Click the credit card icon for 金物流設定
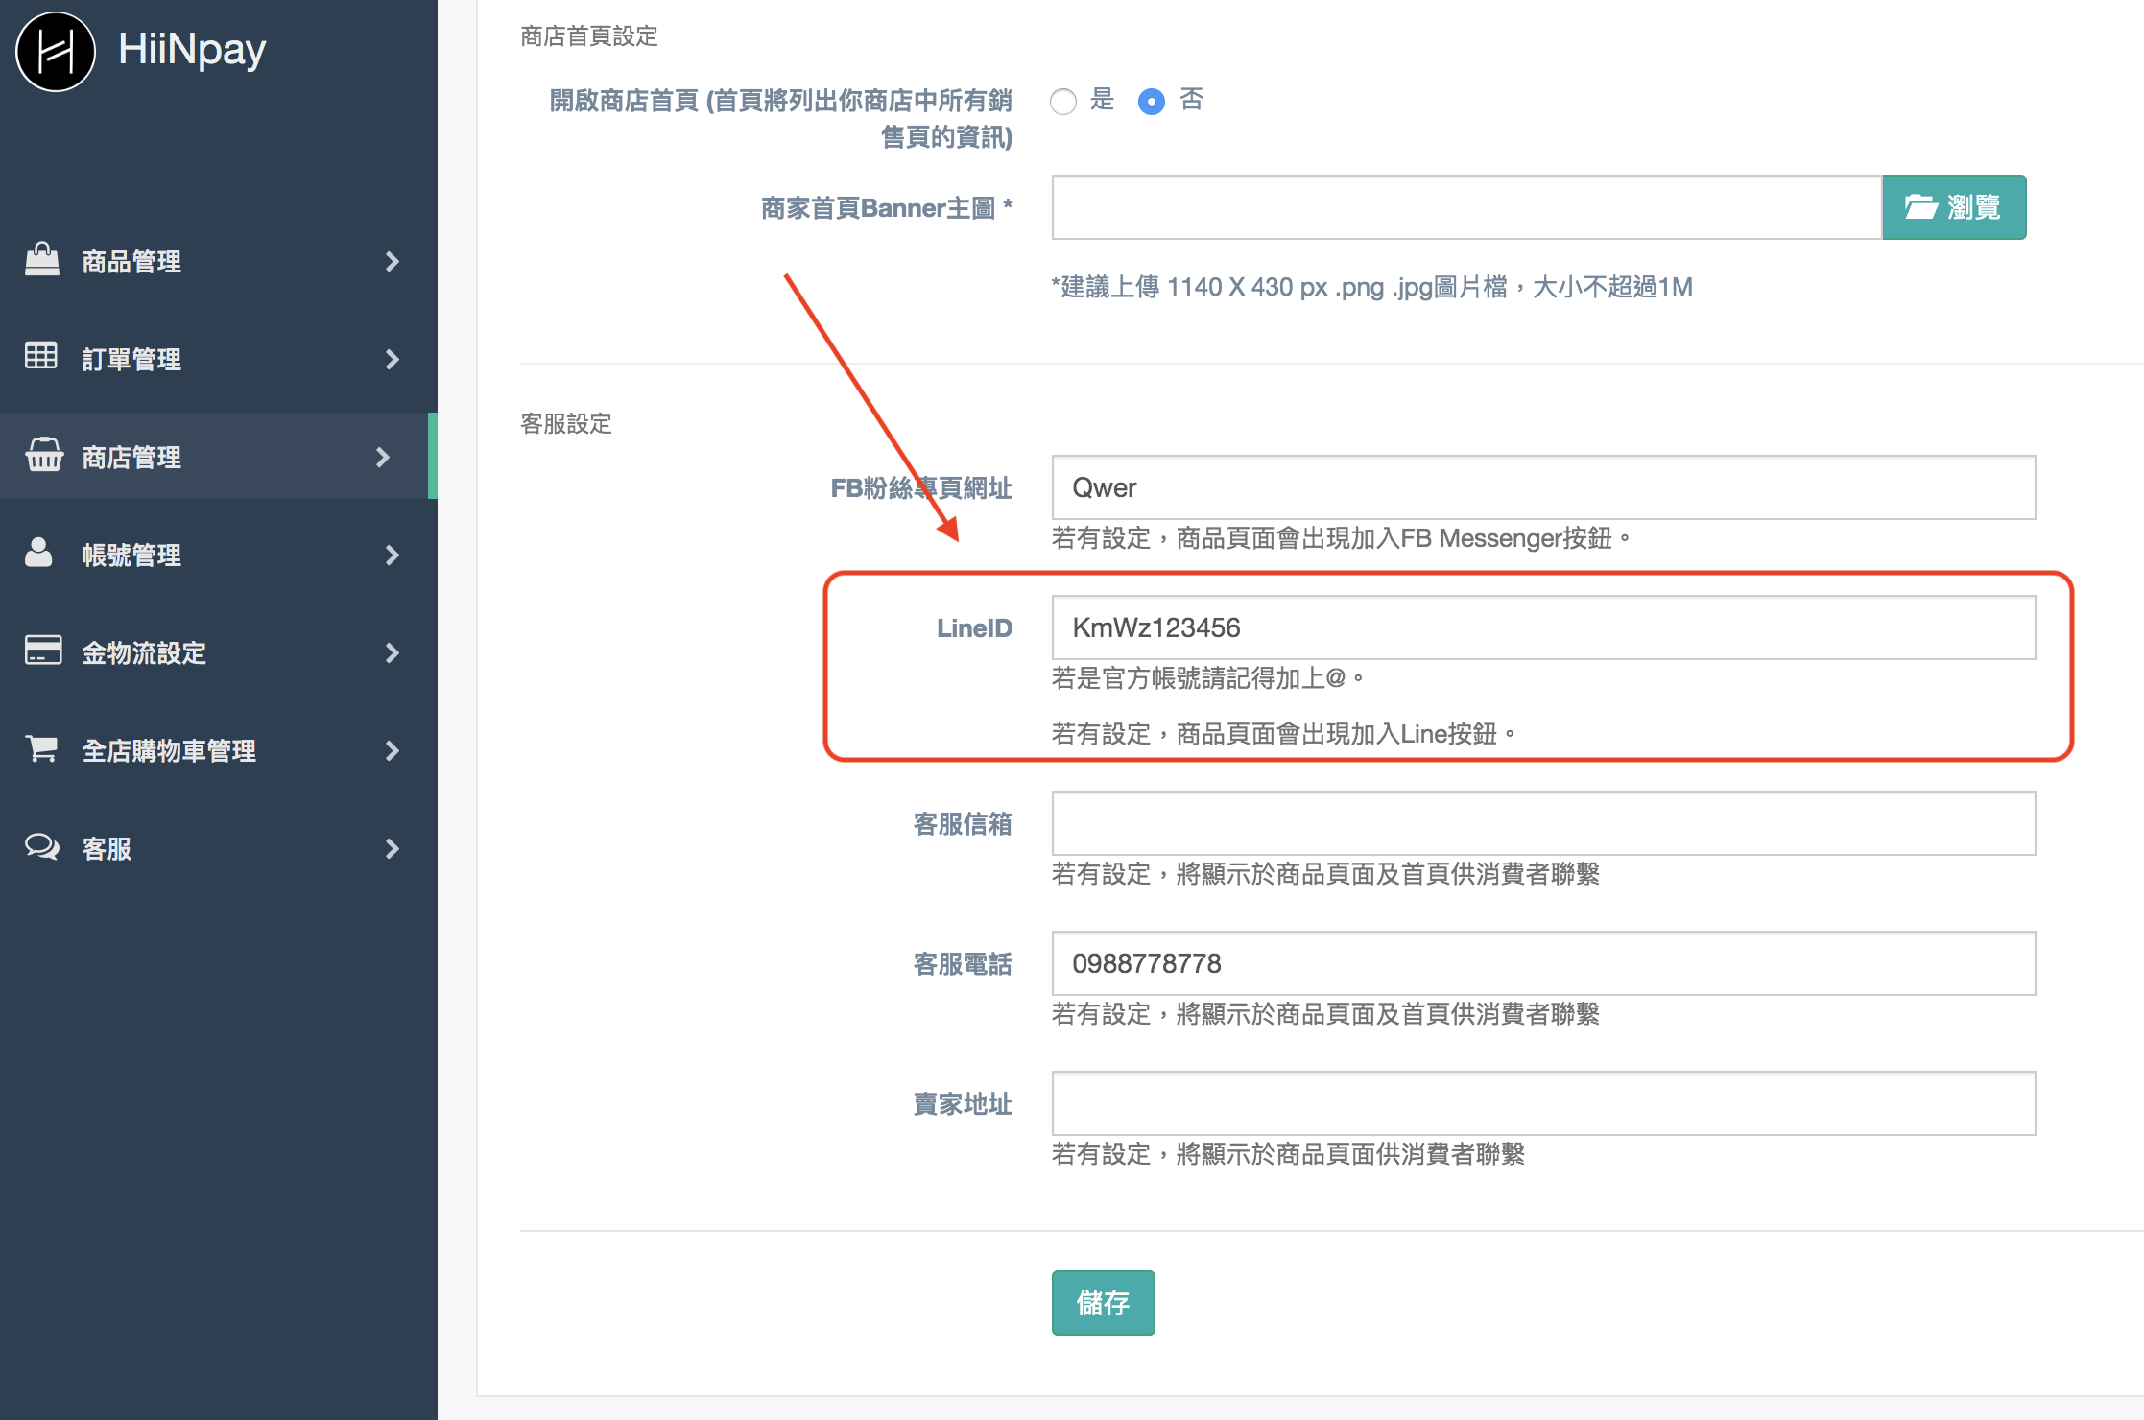The height and width of the screenshot is (1420, 2144). click(x=43, y=650)
